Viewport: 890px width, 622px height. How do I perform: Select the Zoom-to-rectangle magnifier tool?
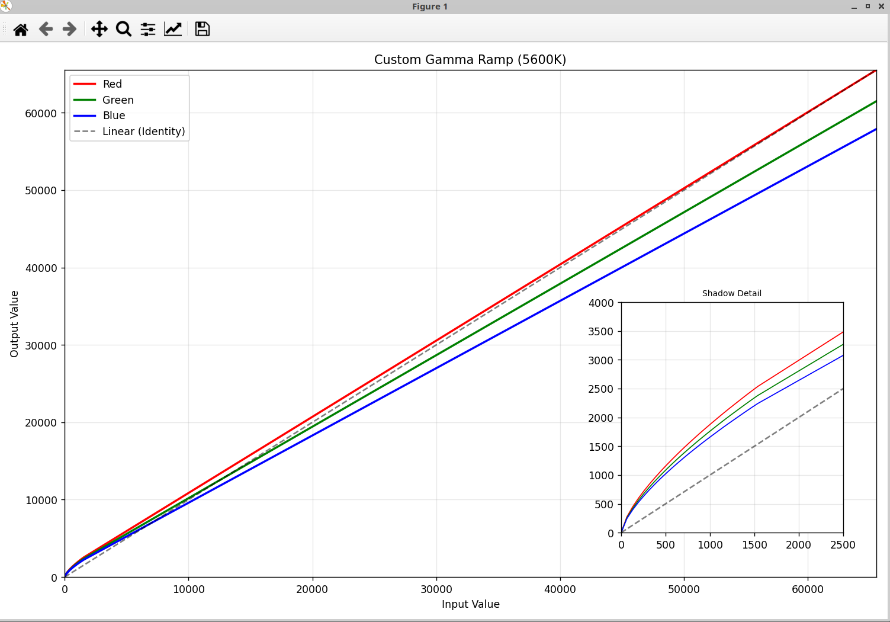(x=123, y=29)
